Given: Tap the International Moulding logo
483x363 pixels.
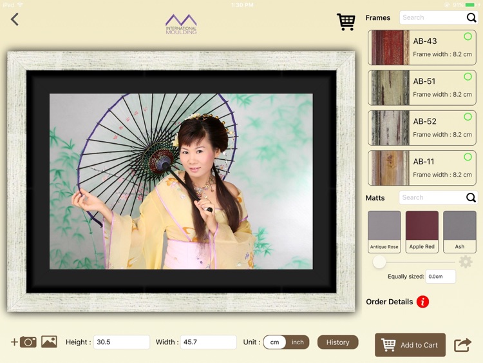Looking at the screenshot, I should (x=181, y=24).
